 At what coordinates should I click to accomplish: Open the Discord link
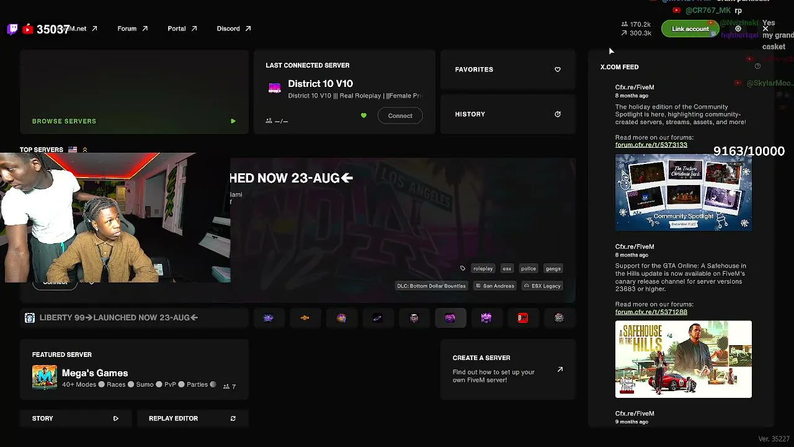[234, 29]
